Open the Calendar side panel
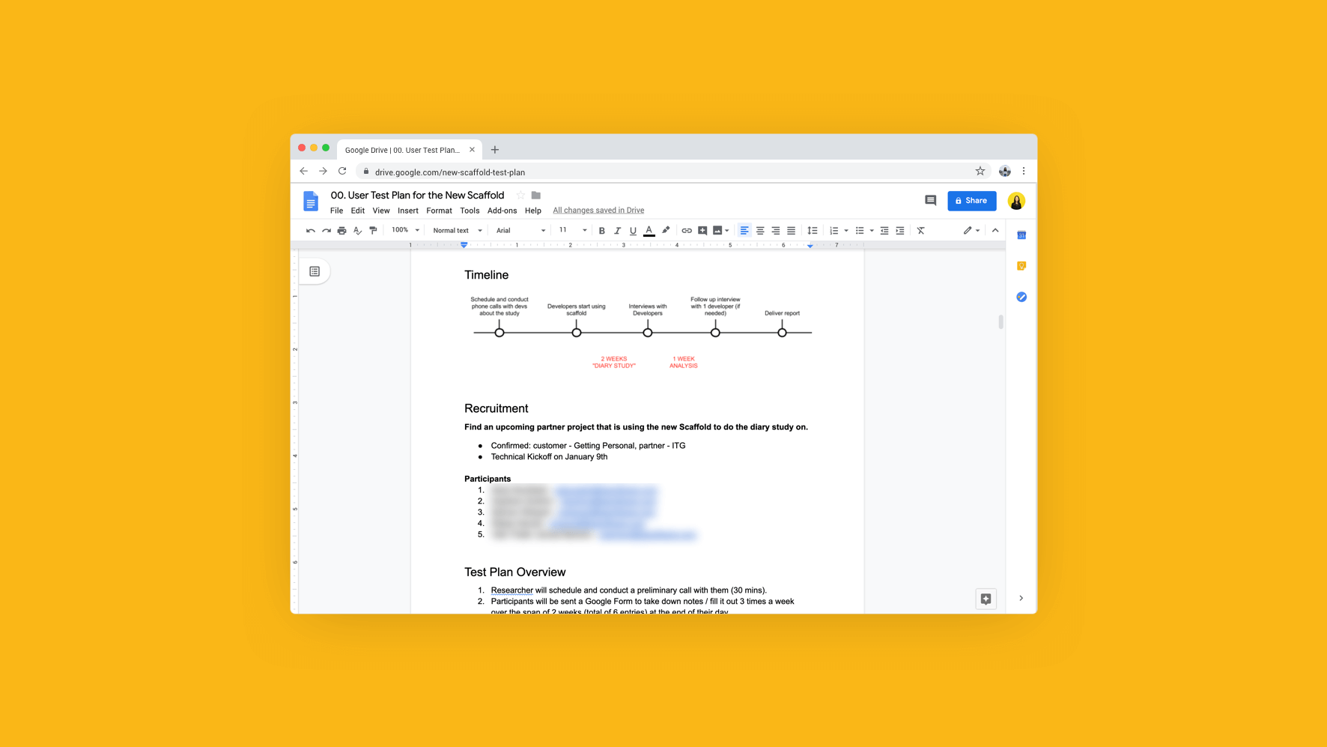The image size is (1327, 747). (1021, 235)
